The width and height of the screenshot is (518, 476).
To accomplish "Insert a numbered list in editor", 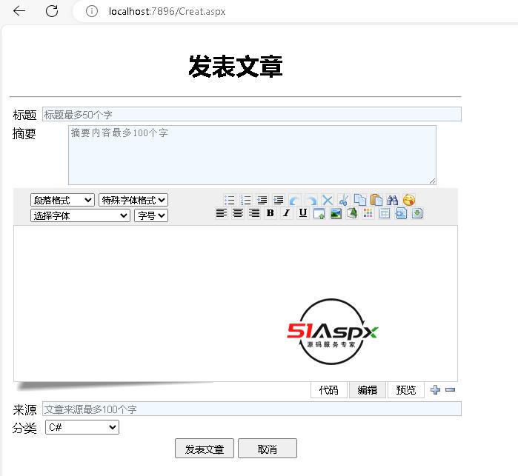I will [245, 200].
